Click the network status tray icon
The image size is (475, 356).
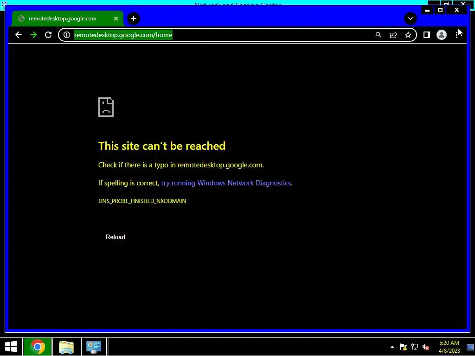coord(414,347)
